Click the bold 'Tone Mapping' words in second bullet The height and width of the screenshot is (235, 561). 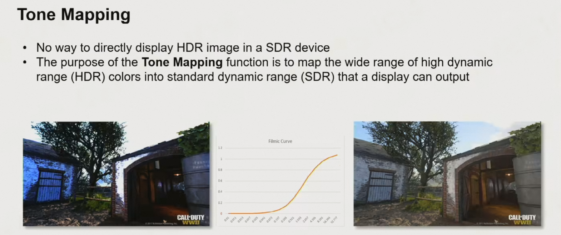tap(182, 62)
